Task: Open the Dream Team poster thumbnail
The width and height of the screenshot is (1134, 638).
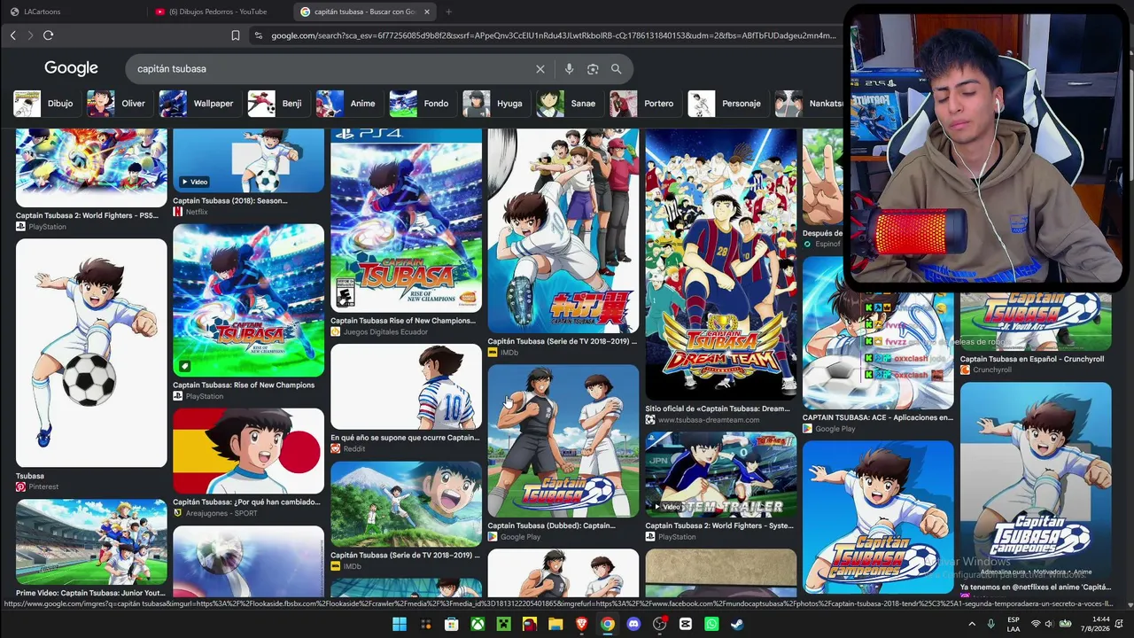Action: [721, 264]
